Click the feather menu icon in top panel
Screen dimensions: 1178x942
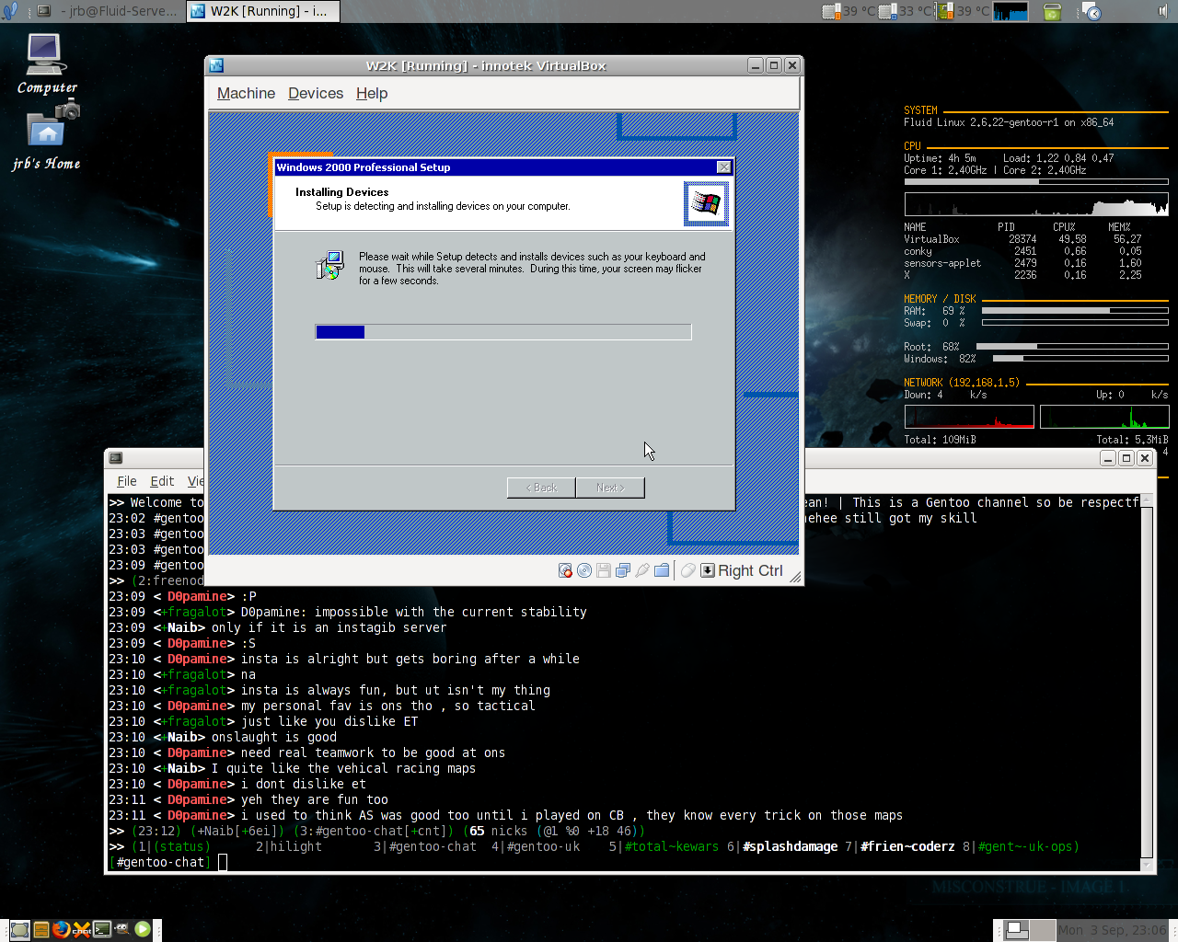11,11
